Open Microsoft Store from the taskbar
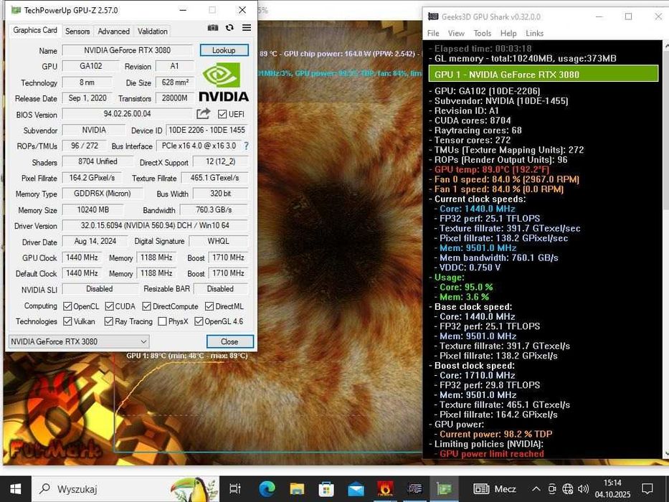This screenshot has width=669, height=502. (x=326, y=489)
